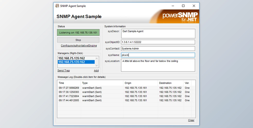Click the Destination column header
This screenshot has width=253, height=128.
[x=171, y=83]
